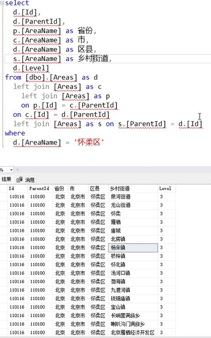
Task: Select the 乡村街道 column header
Action: 133,188
